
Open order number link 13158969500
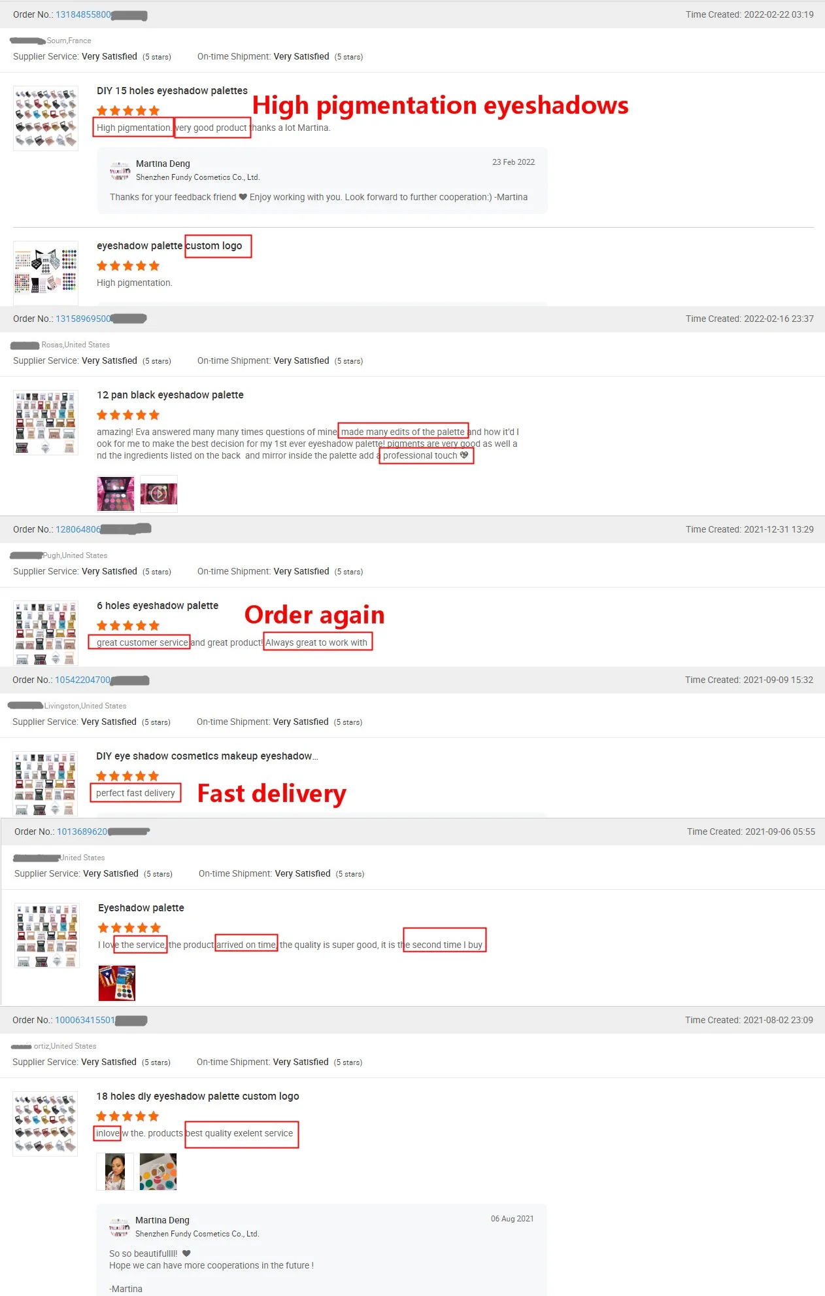click(83, 319)
